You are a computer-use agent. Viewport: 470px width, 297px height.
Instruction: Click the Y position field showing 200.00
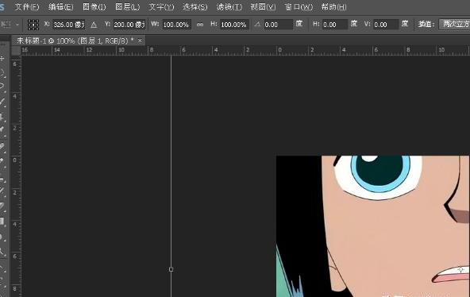[129, 25]
